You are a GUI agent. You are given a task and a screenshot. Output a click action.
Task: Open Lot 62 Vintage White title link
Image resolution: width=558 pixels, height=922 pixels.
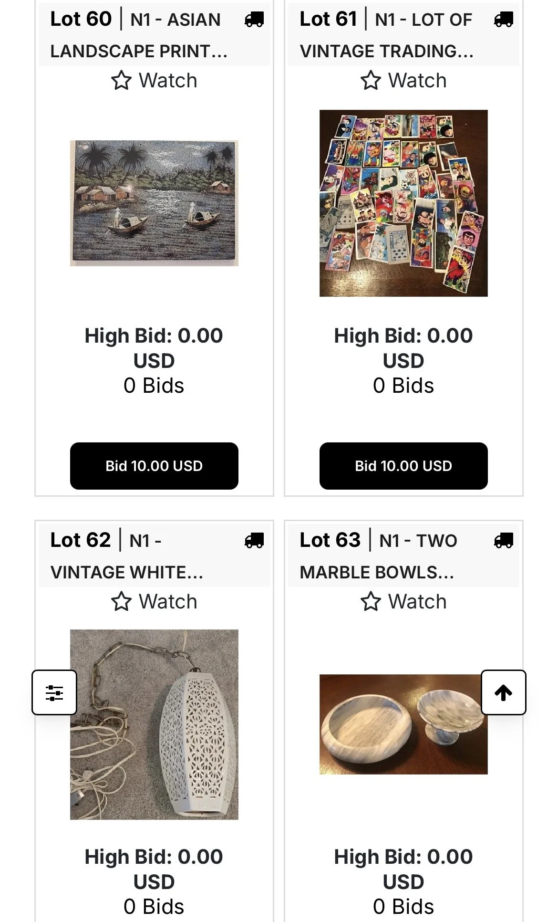(x=127, y=556)
